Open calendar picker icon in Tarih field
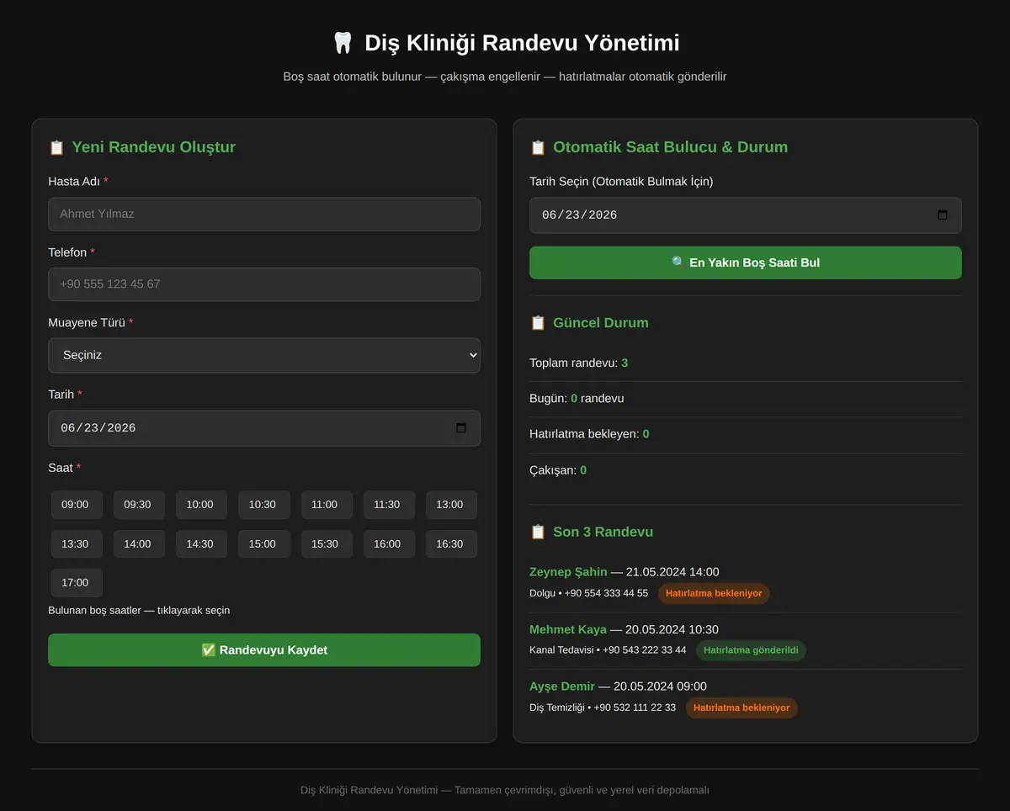This screenshot has height=811, width=1010. (461, 428)
